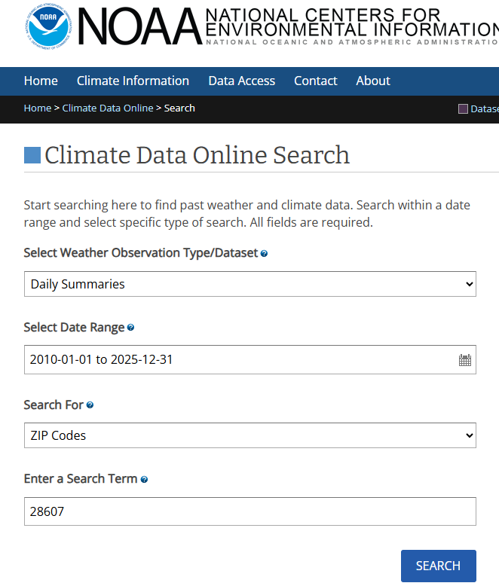
Task: Click the dataset icon in breadcrumb bar
Action: pyautogui.click(x=463, y=108)
